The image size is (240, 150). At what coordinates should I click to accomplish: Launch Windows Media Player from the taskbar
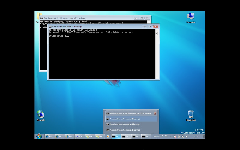click(108, 136)
